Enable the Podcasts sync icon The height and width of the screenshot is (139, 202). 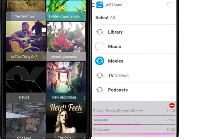point(100,90)
